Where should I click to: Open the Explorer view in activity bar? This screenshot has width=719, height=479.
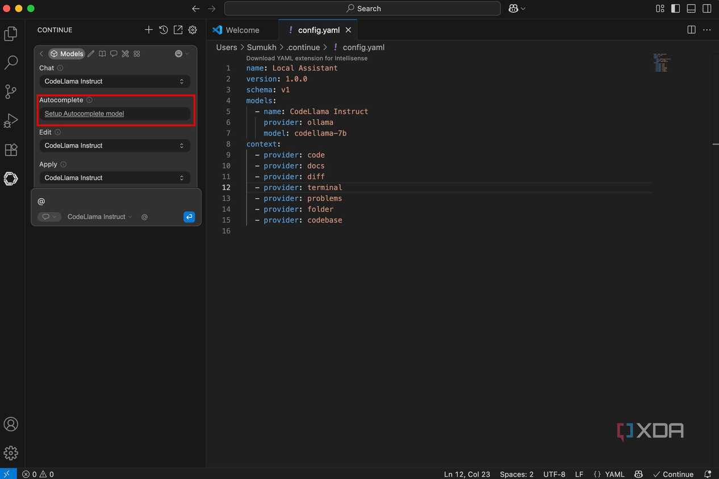[11, 34]
